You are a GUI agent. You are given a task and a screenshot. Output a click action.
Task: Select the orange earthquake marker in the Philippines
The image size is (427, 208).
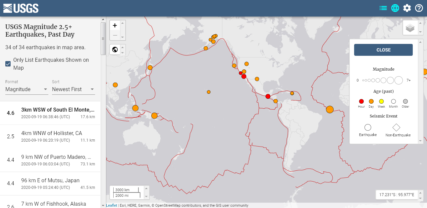click(135, 108)
